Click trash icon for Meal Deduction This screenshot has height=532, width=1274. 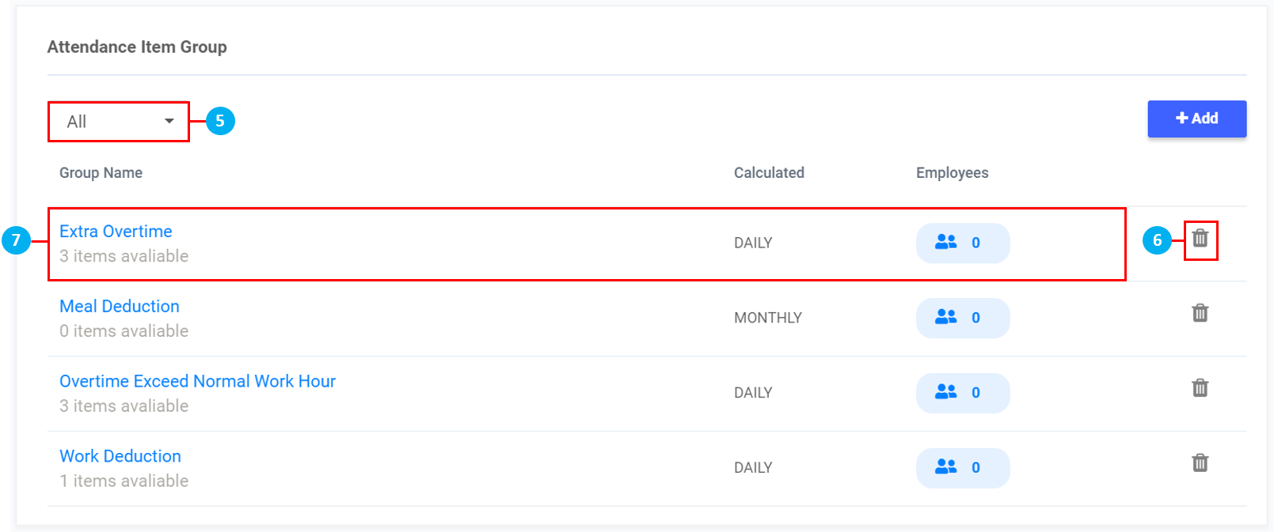1200,313
